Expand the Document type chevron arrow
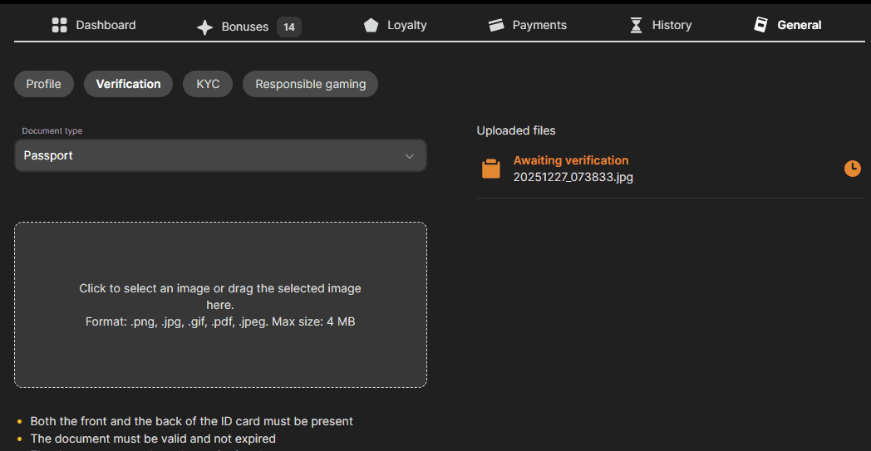 tap(409, 156)
